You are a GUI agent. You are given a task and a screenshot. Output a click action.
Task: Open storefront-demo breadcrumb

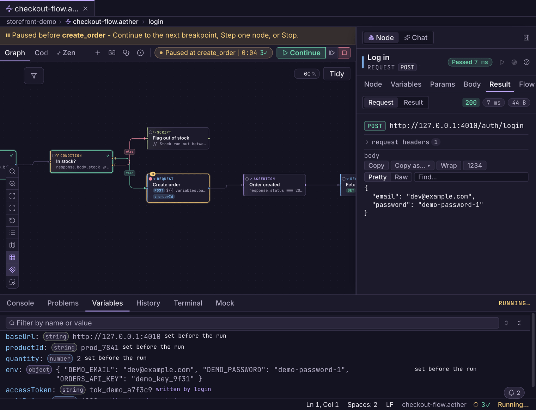[31, 22]
